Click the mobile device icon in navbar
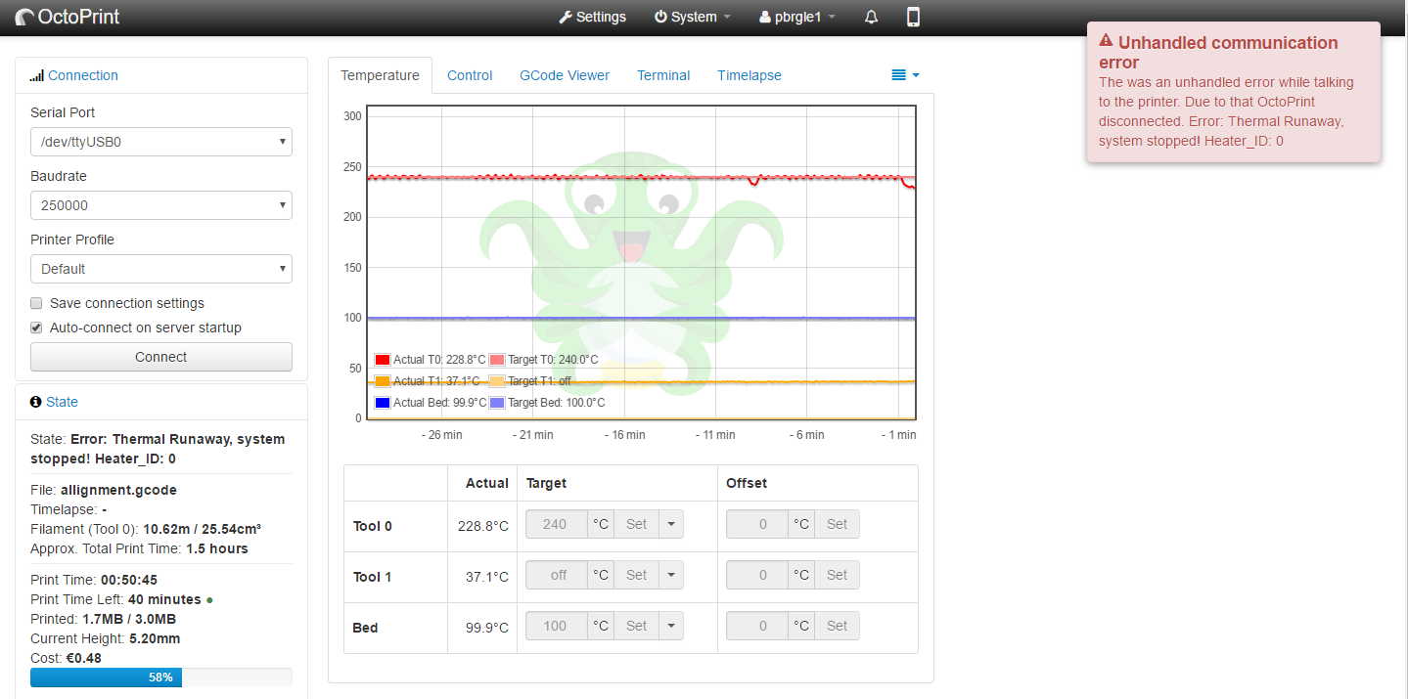Viewport: 1408px width, 699px height. [x=913, y=17]
